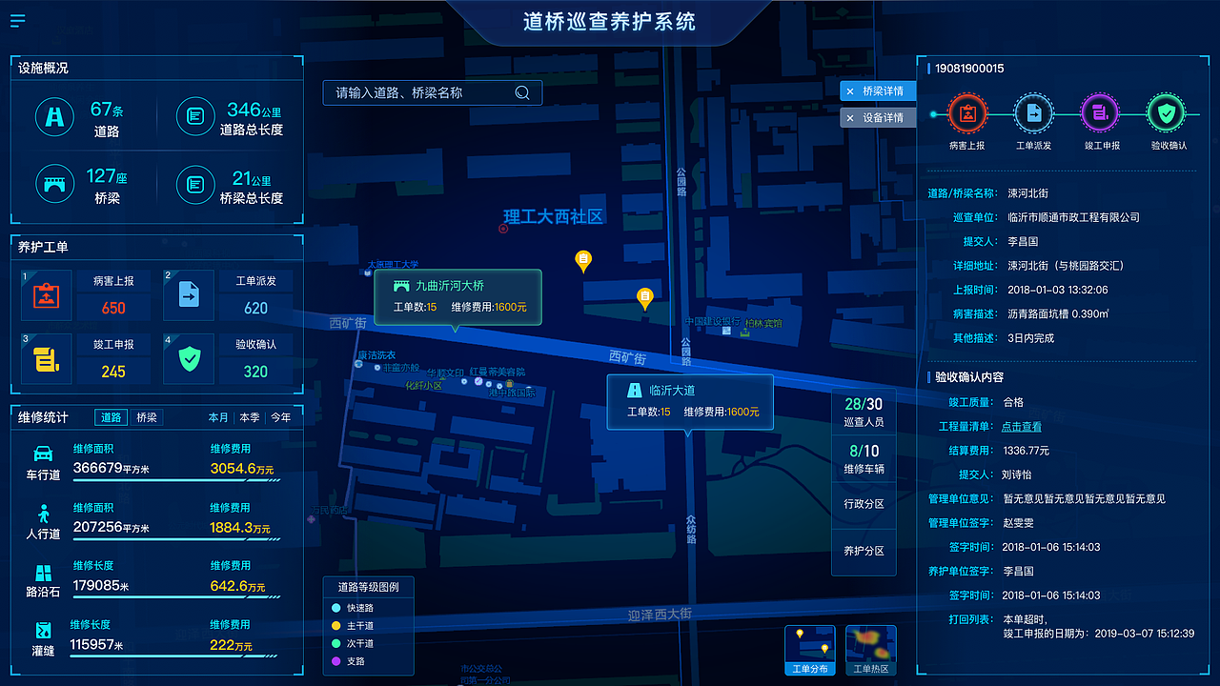This screenshot has height=686, width=1220.
Task: Click the 结算费用 value 1336.77元
Action: point(1026,451)
